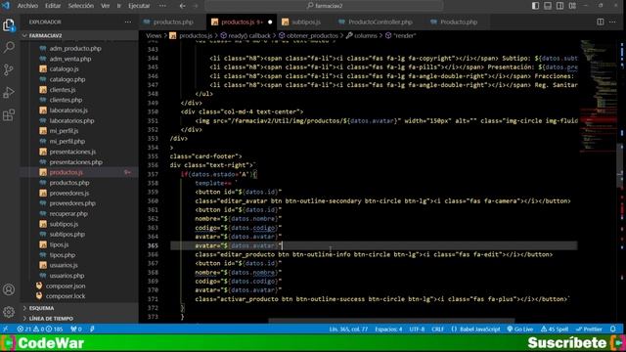Open notifications bell in status bar

click(x=613, y=330)
